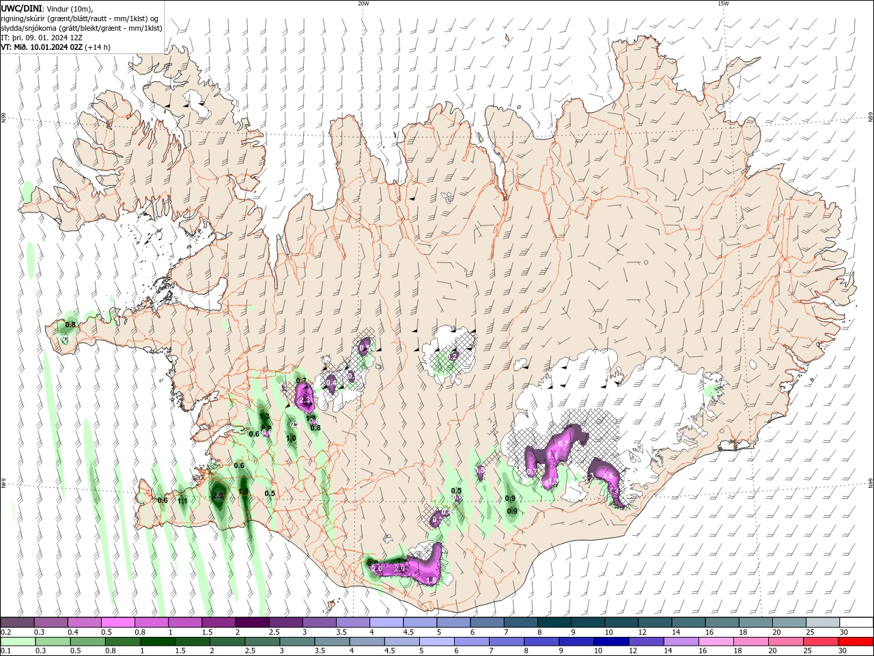Click the '20W' longitude label
Image resolution: width=874 pixels, height=656 pixels.
(363, 3)
